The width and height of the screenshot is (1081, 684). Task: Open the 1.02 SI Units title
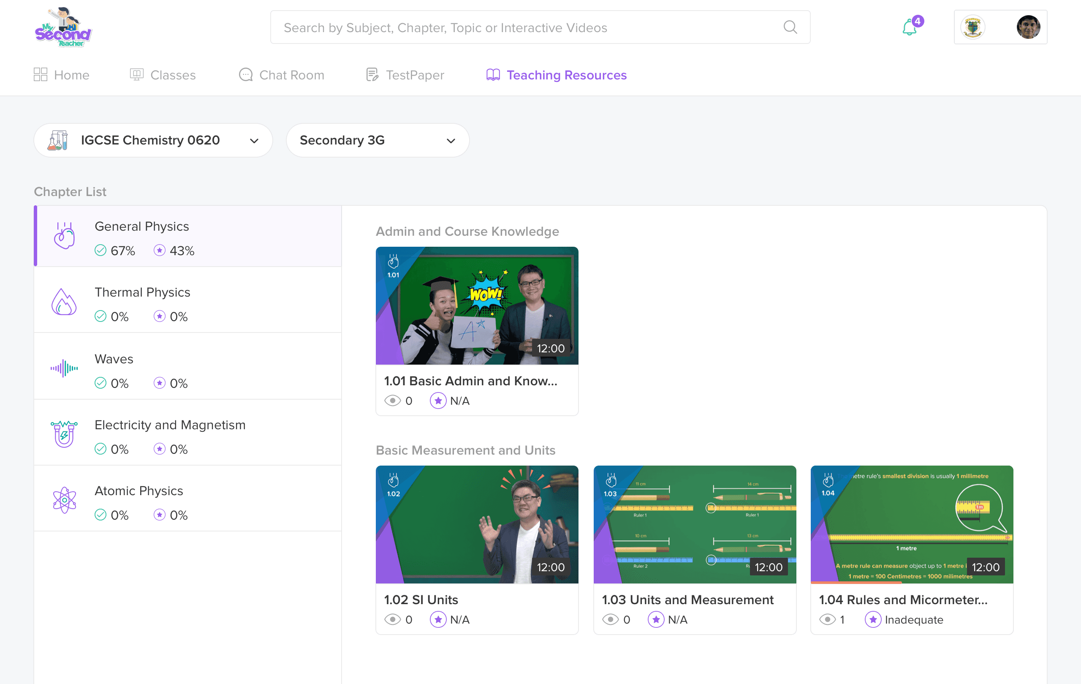coord(421,600)
